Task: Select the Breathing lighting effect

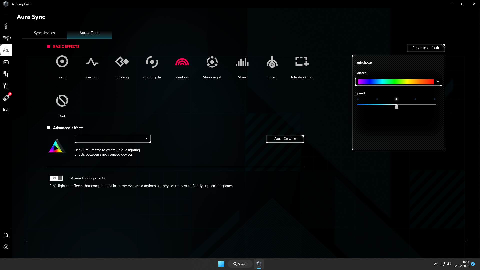Action: click(92, 65)
